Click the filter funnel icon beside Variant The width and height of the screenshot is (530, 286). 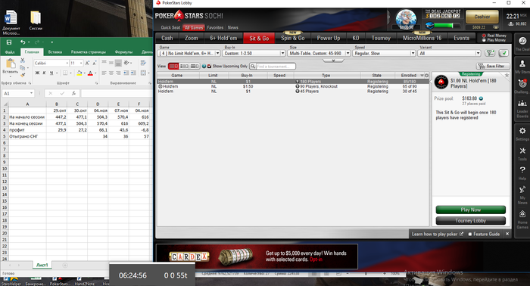coord(490,53)
